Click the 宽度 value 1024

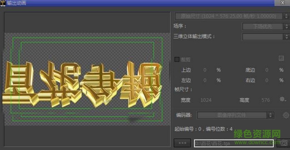point(206,100)
